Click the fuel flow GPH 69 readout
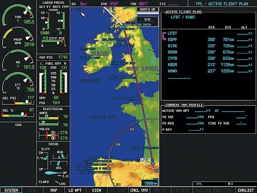 point(56,98)
